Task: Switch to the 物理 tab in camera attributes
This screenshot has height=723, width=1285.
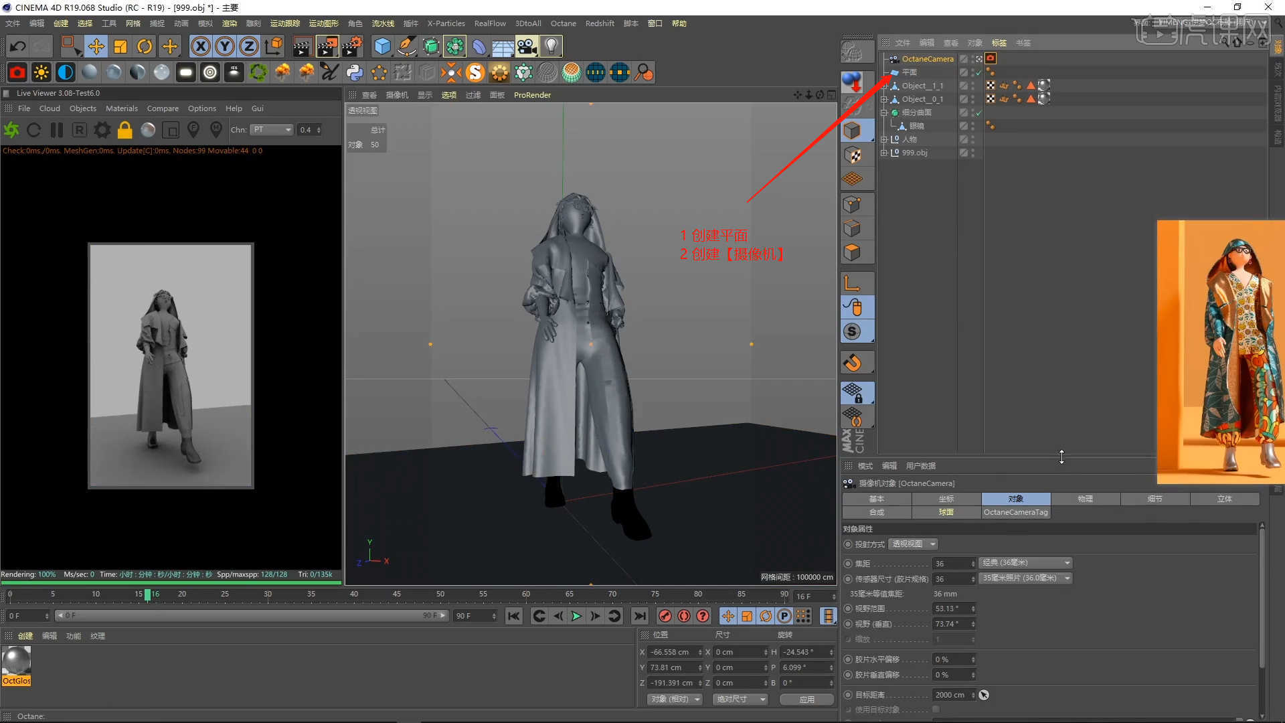Action: [1086, 499]
